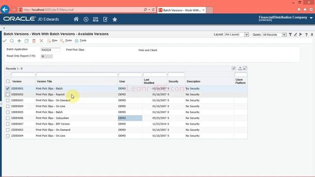Click the Add plus toolbar icon

(19, 41)
